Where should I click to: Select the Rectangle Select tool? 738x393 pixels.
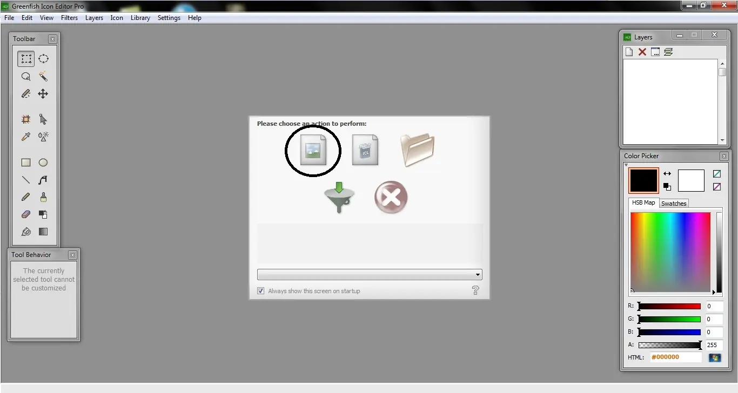[x=26, y=59]
